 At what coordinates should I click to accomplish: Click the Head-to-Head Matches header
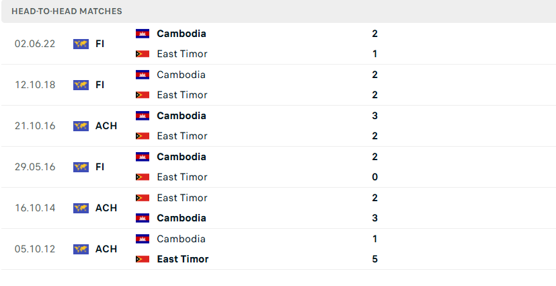pos(67,11)
